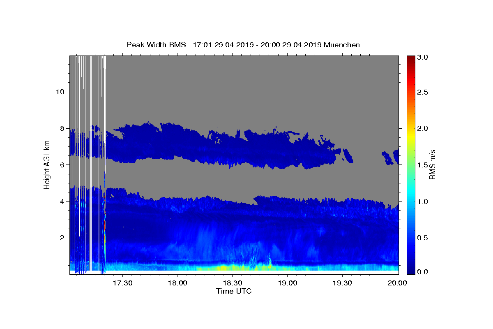Click the height axis label 6

tap(62, 164)
